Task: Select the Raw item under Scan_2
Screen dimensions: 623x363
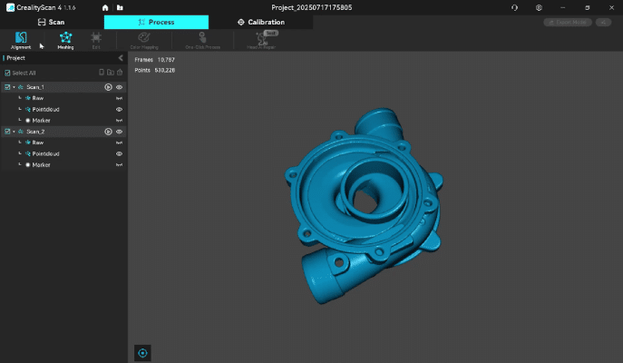Action: [x=38, y=142]
